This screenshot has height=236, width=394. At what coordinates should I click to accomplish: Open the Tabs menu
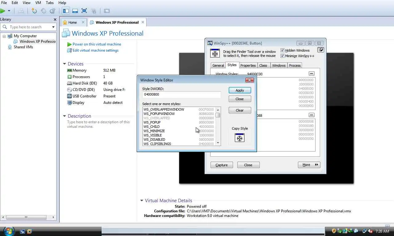pyautogui.click(x=50, y=3)
